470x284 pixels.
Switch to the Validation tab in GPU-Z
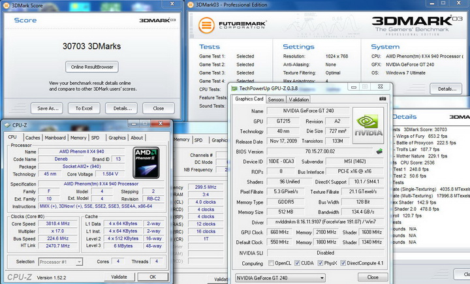tap(298, 100)
